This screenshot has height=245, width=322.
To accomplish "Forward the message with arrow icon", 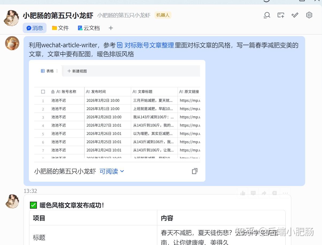I will click(x=264, y=193).
